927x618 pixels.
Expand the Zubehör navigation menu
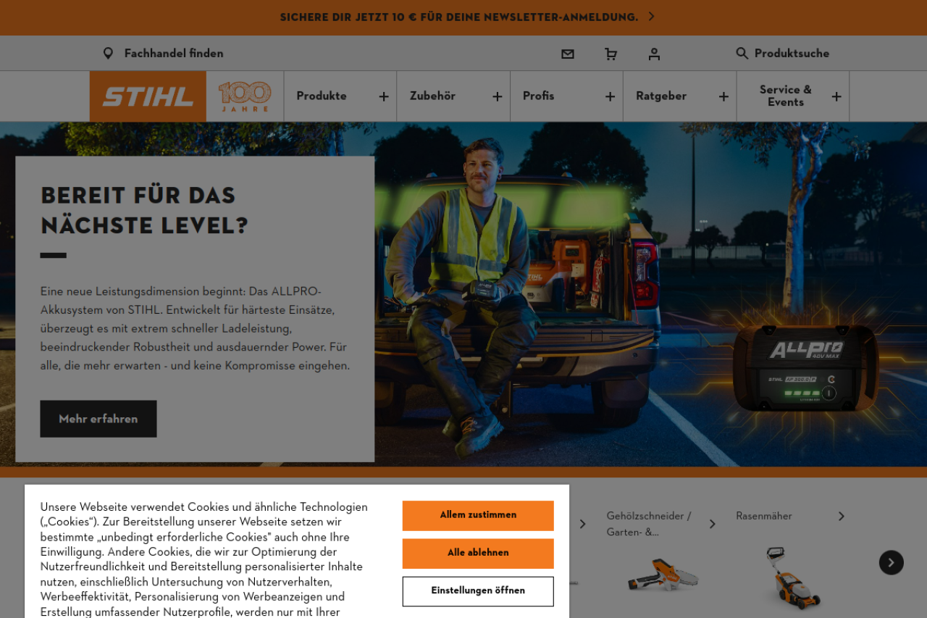pos(453,96)
